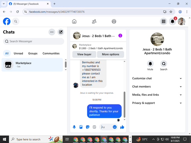Viewport: 191px width, 143px height.
Task: Open the Facebook search magnifier icon
Action: 16,21
